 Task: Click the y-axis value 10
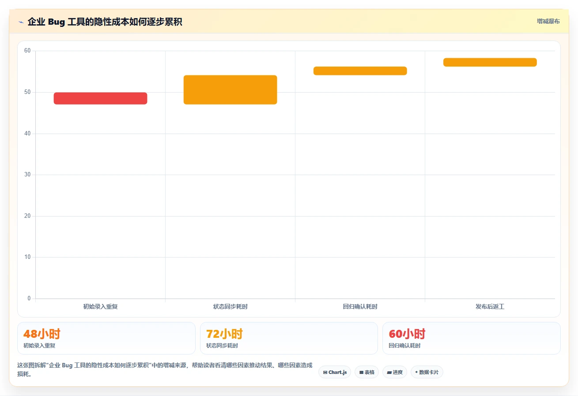pos(27,257)
